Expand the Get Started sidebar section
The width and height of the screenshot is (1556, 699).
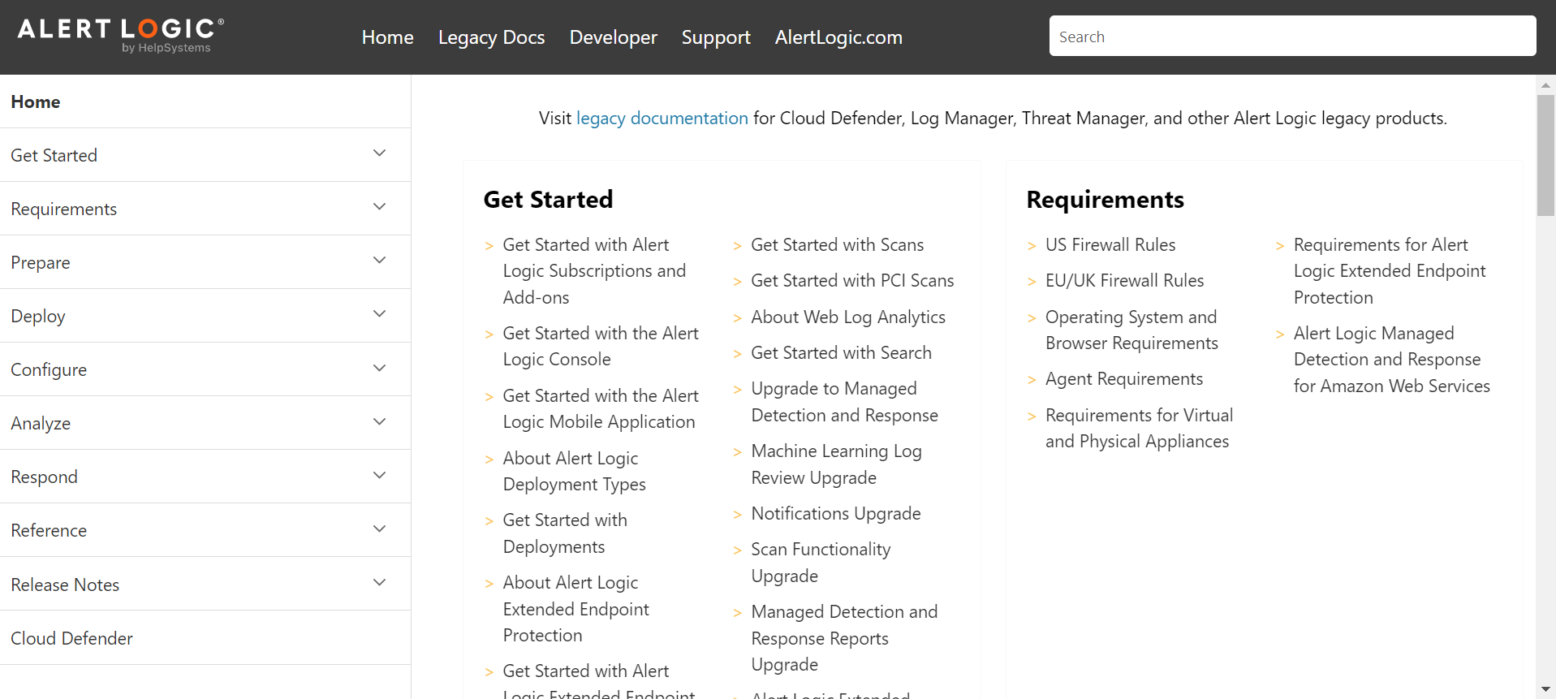tap(379, 153)
